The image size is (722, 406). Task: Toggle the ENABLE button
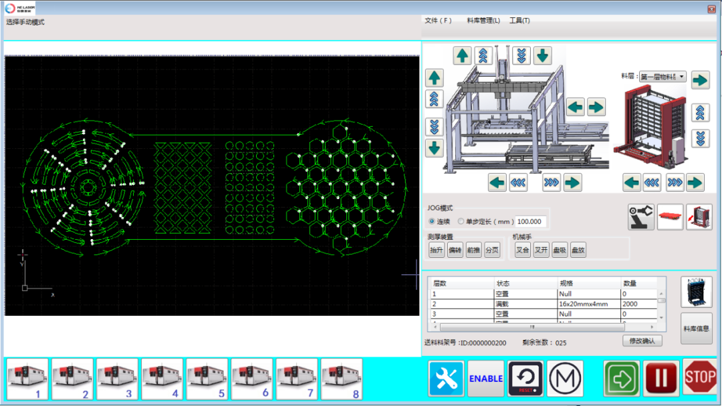(x=486, y=379)
